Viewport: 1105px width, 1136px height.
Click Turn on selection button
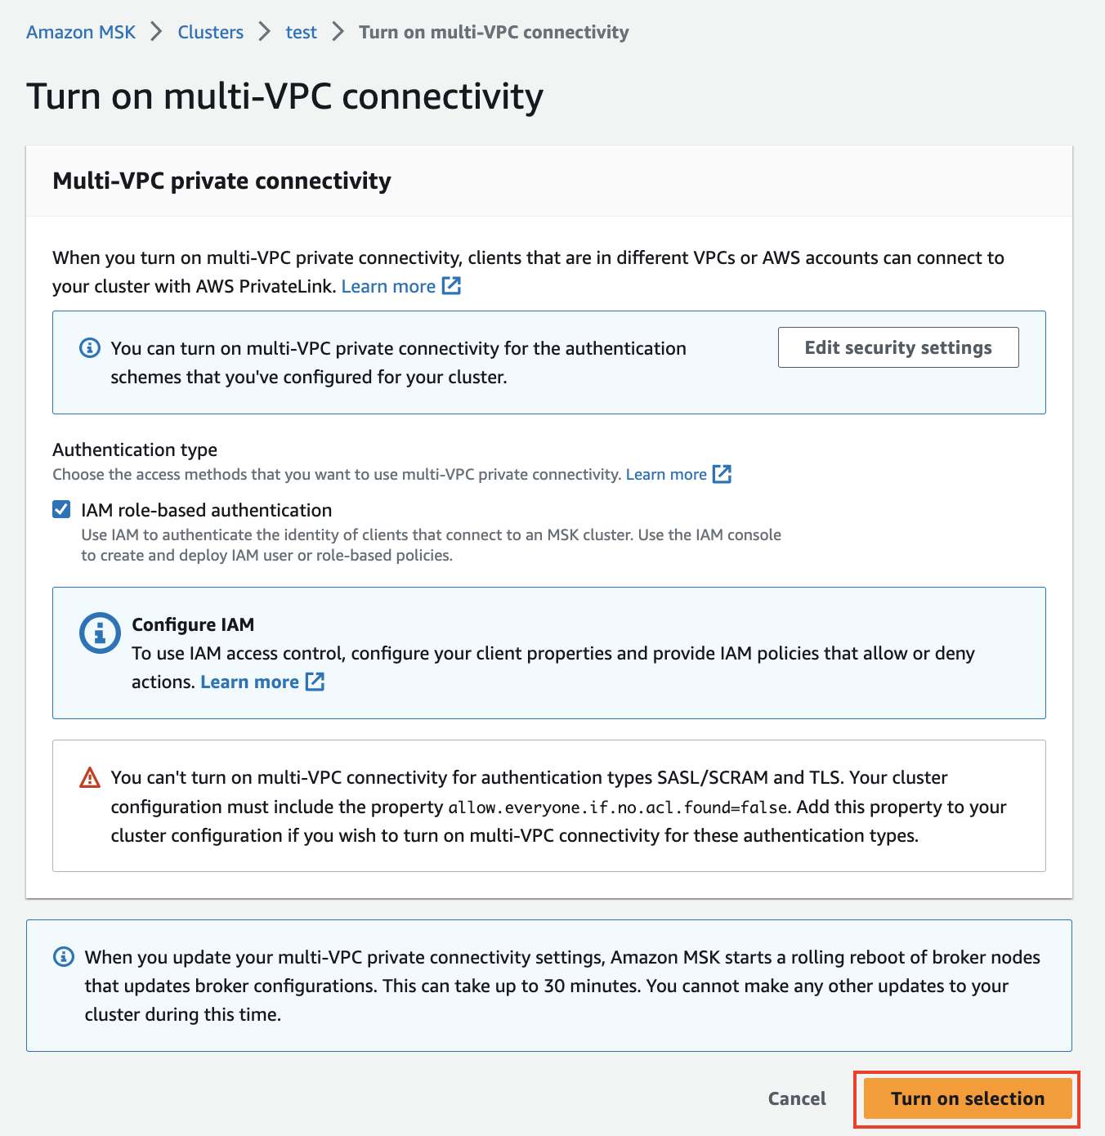pyautogui.click(x=968, y=1098)
